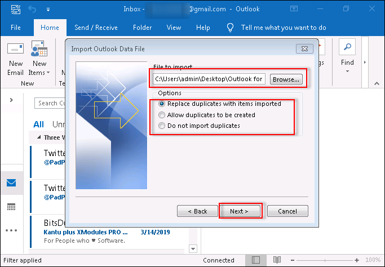Image resolution: width=385 pixels, height=267 pixels.
Task: Click the < Back button
Action: pyautogui.click(x=197, y=211)
